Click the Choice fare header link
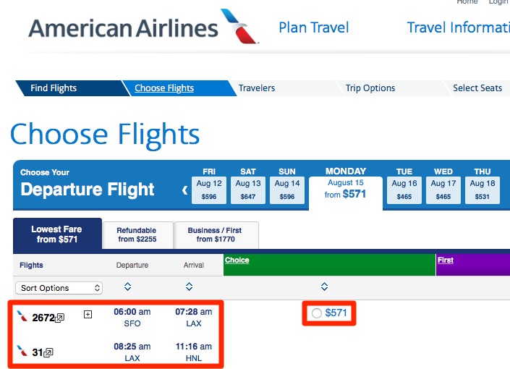510x369 pixels. pyautogui.click(x=237, y=260)
